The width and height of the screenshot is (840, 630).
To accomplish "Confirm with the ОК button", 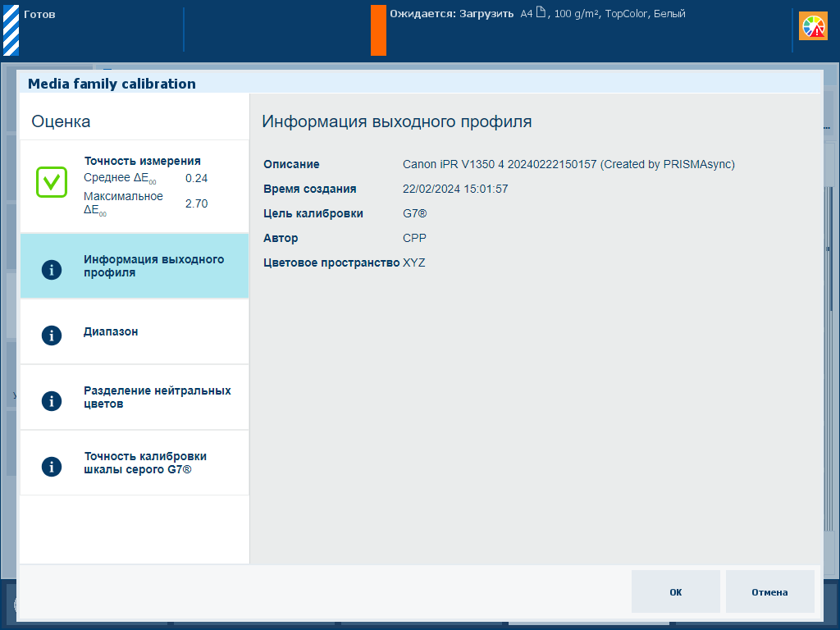I will 676,591.
